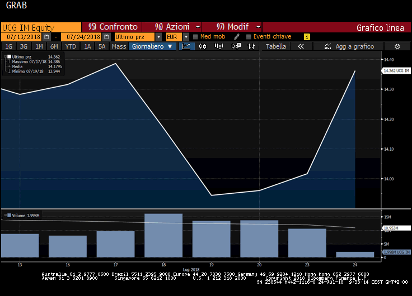Enable the Eventi chiave checkbox
The image size is (412, 296).
pos(249,37)
